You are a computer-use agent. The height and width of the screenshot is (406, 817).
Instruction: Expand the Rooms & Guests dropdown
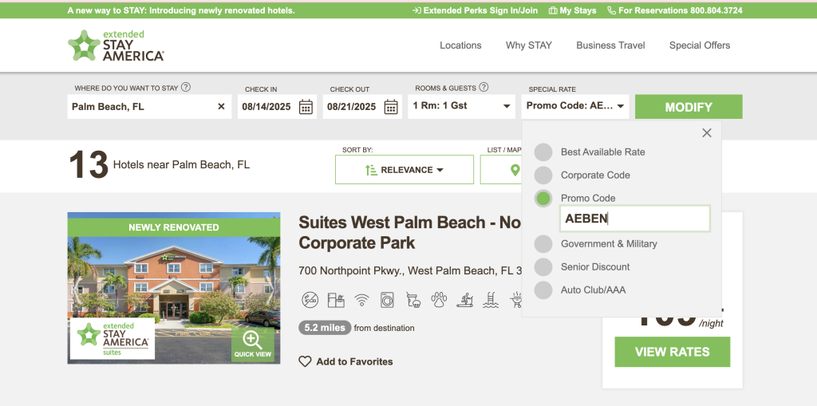[462, 106]
